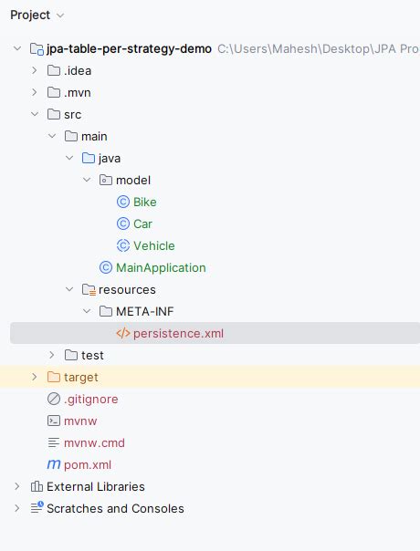
Task: Collapse the META-INF folder
Action: click(x=87, y=311)
